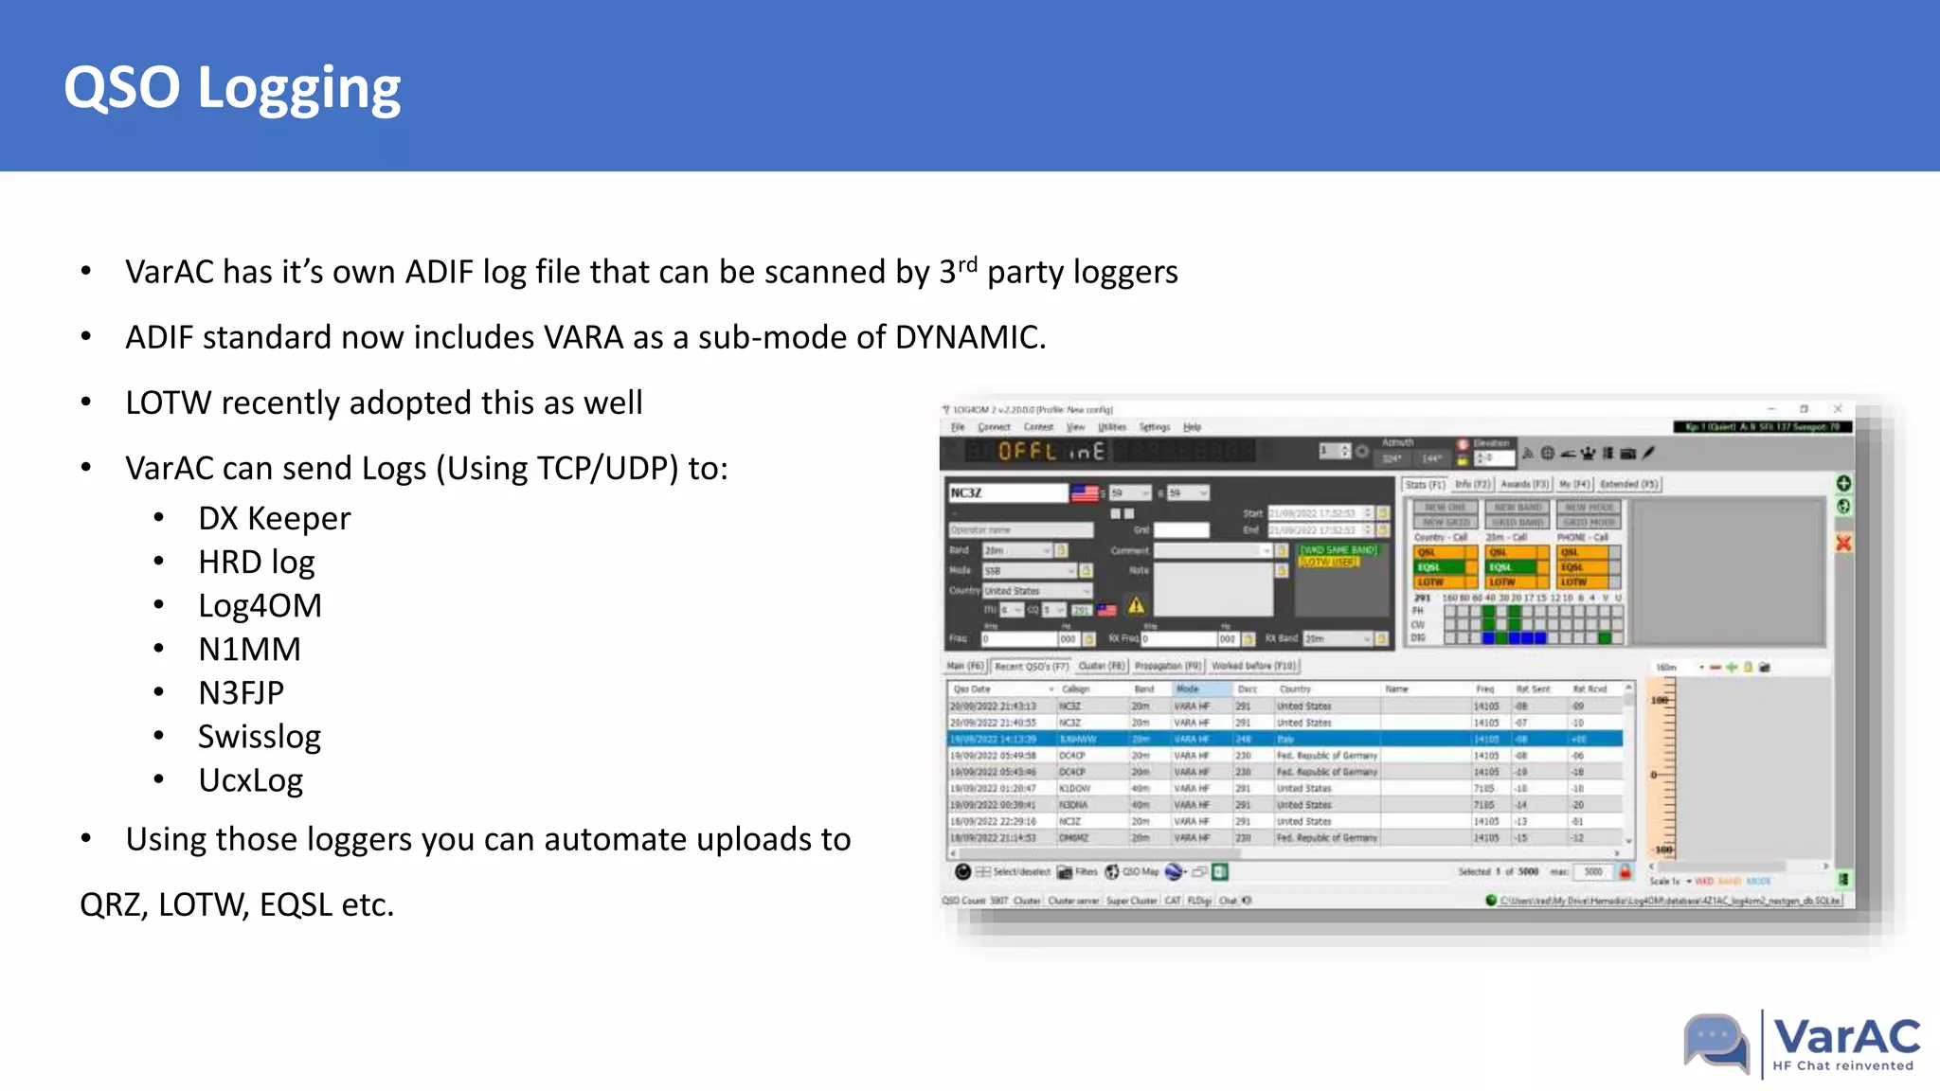The height and width of the screenshot is (1091, 1940).
Task: Open the Utilities menu
Action: click(1112, 427)
